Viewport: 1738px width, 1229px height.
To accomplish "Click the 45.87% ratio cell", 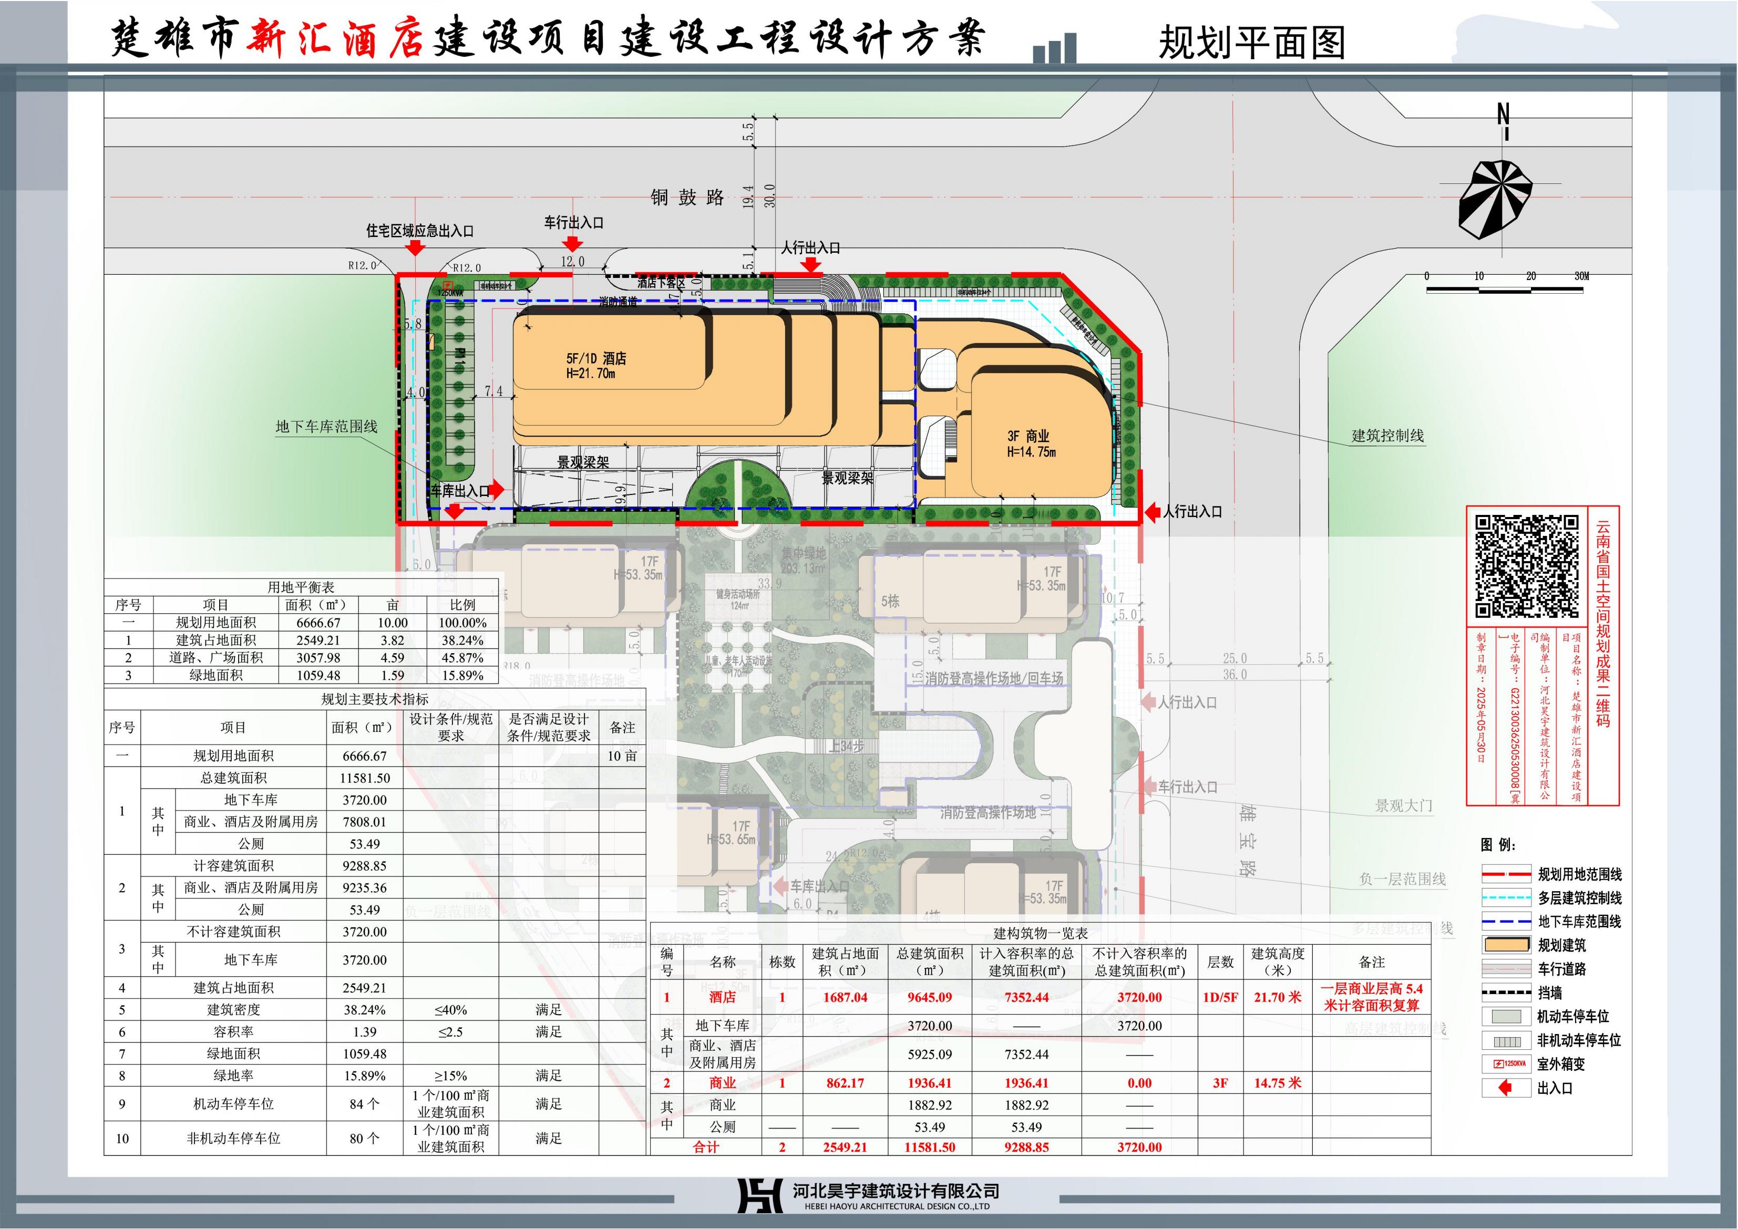I will 462,658.
